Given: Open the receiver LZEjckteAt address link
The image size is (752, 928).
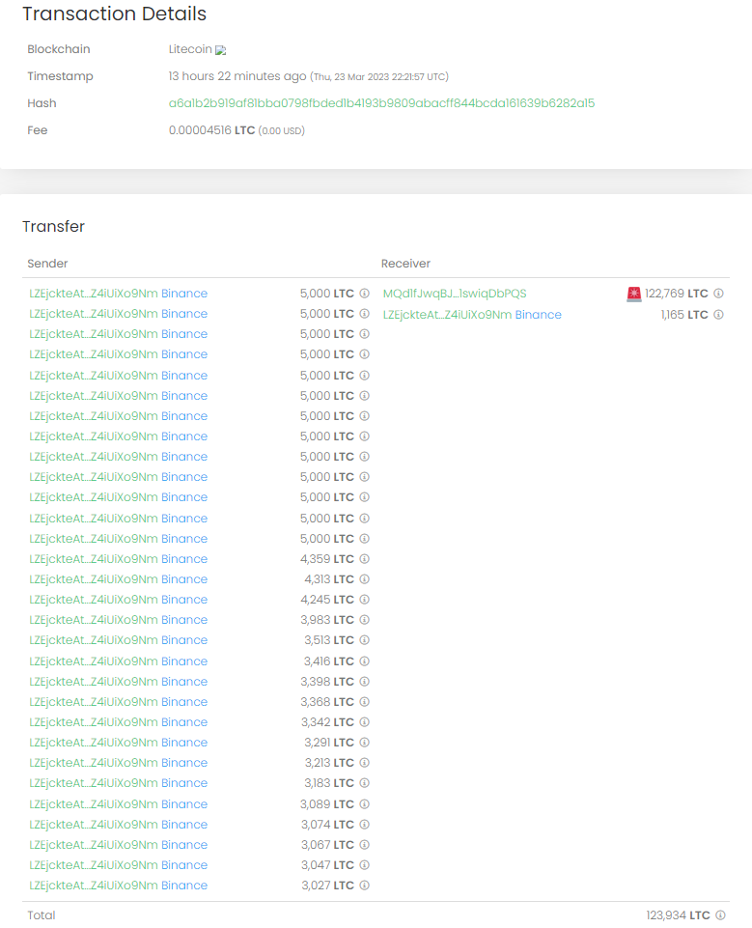Looking at the screenshot, I should [x=447, y=315].
